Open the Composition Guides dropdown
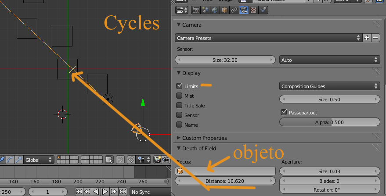Viewport: 386px width, 196px height. pos(330,86)
